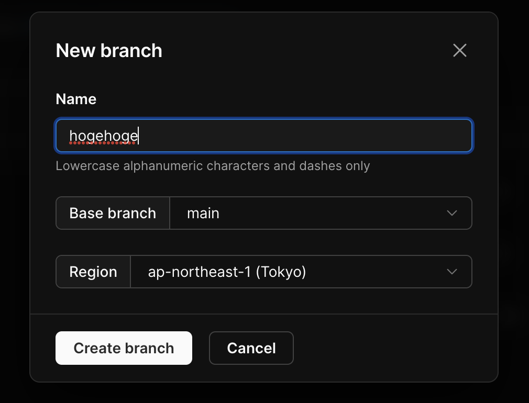The width and height of the screenshot is (529, 403).
Task: Click empty space right of Cancel button
Action: (x=393, y=348)
